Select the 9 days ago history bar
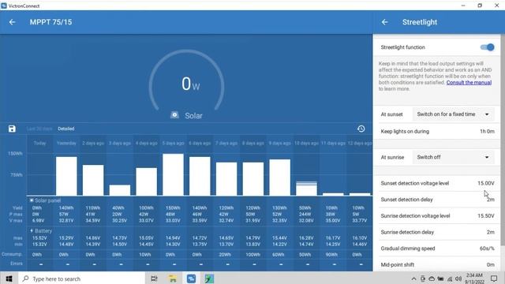This screenshot has height=284, width=505. point(280,177)
